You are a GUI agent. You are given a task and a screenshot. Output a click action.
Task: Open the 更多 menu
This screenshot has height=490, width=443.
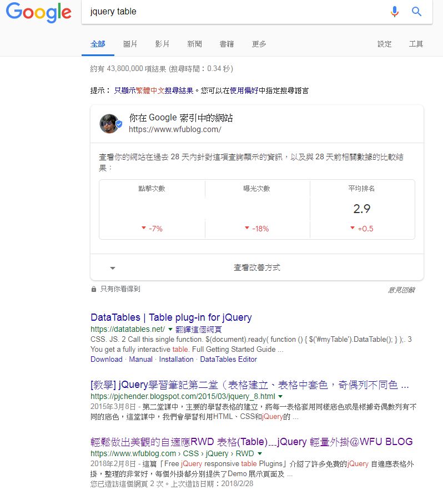click(x=259, y=44)
